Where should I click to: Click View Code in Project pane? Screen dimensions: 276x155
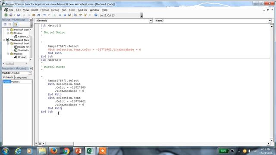tap(5, 24)
